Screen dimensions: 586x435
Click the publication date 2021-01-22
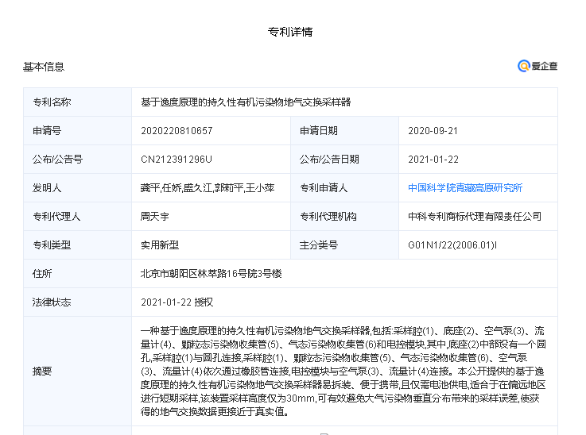pos(433,160)
